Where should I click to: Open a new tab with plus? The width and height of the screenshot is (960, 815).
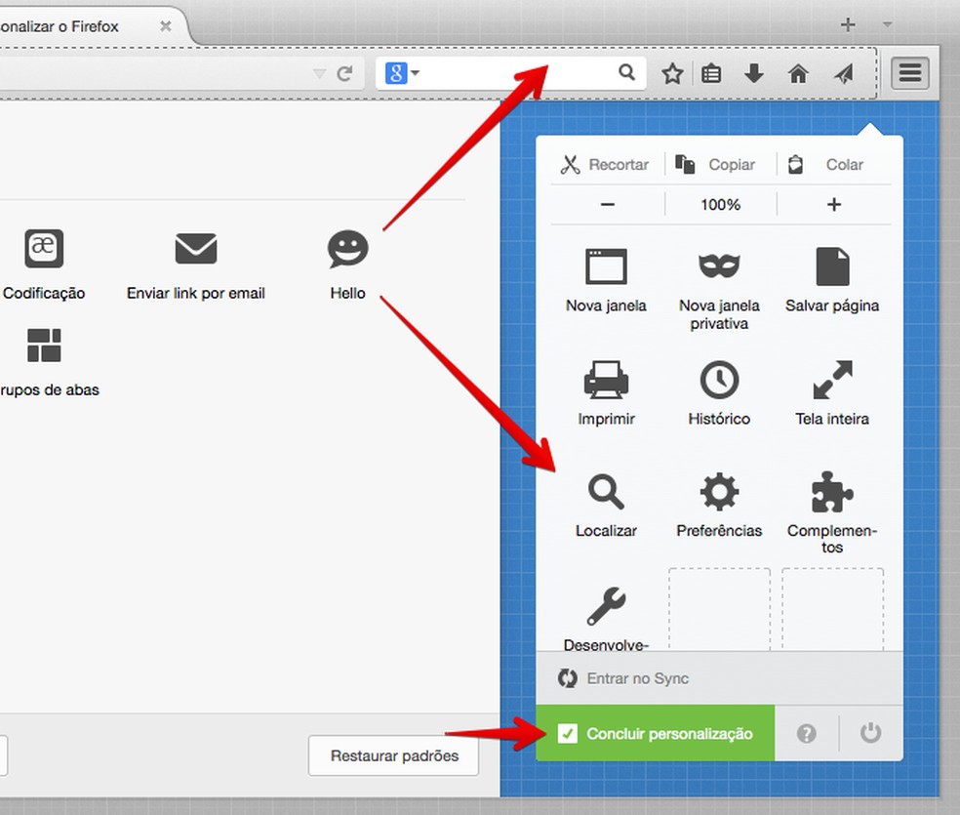848,25
